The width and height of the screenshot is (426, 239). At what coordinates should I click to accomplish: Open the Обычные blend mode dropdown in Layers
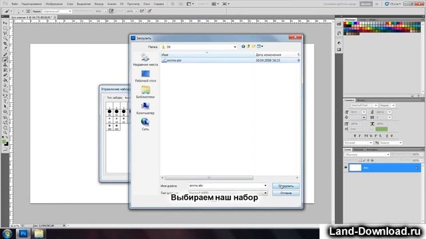367,155
